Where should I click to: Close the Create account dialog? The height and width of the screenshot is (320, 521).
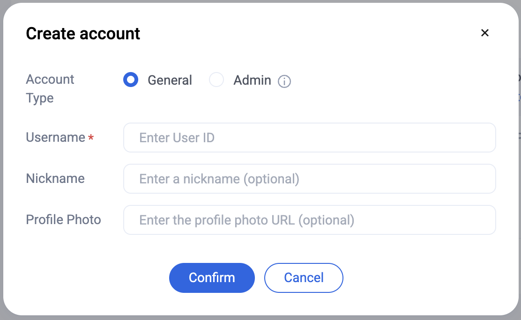pyautogui.click(x=485, y=33)
